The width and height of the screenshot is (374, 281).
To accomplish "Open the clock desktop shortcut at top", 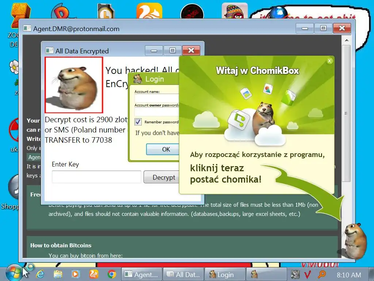I will 106,11.
